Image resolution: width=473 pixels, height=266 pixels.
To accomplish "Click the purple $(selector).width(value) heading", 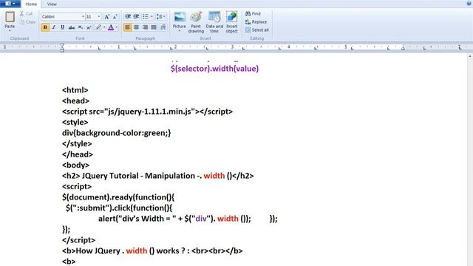I will click(214, 69).
